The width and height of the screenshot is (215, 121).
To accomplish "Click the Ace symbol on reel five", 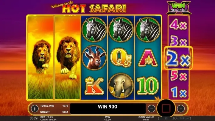I will [148, 58].
